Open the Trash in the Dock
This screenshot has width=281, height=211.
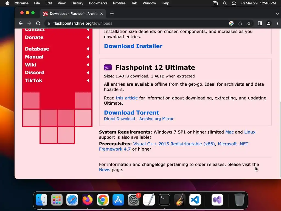[x=240, y=199]
